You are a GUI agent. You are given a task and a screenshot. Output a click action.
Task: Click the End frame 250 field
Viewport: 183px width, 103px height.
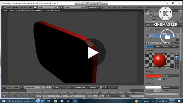(x=65, y=96)
